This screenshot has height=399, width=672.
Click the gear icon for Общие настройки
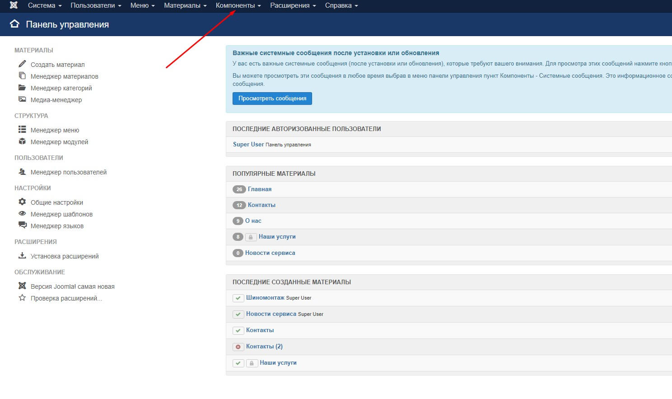[22, 202]
